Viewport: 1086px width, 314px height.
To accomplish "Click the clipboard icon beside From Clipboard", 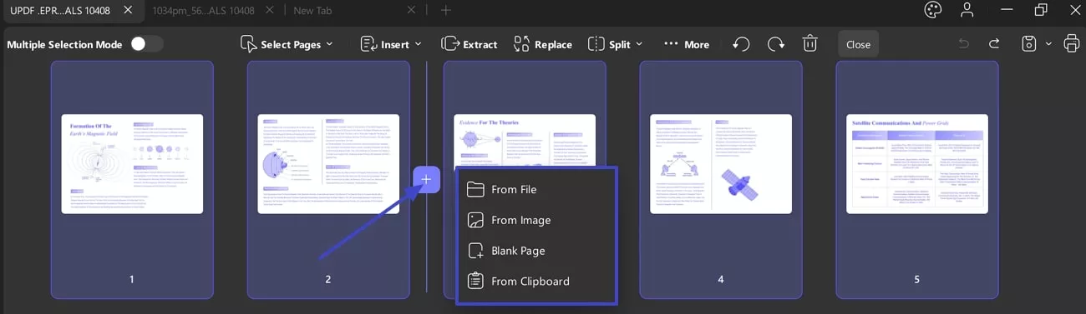I will (x=475, y=282).
